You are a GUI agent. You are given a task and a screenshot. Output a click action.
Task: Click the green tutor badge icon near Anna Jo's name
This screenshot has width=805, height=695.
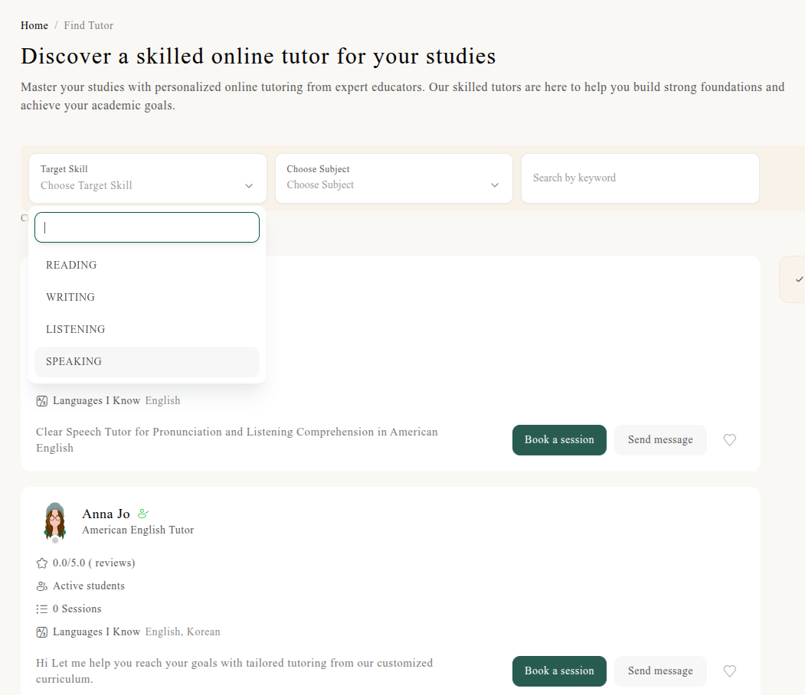tap(144, 514)
